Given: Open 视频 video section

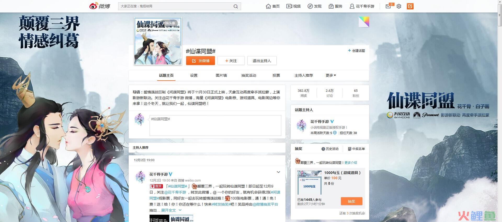Looking at the screenshot, I should [293, 6].
